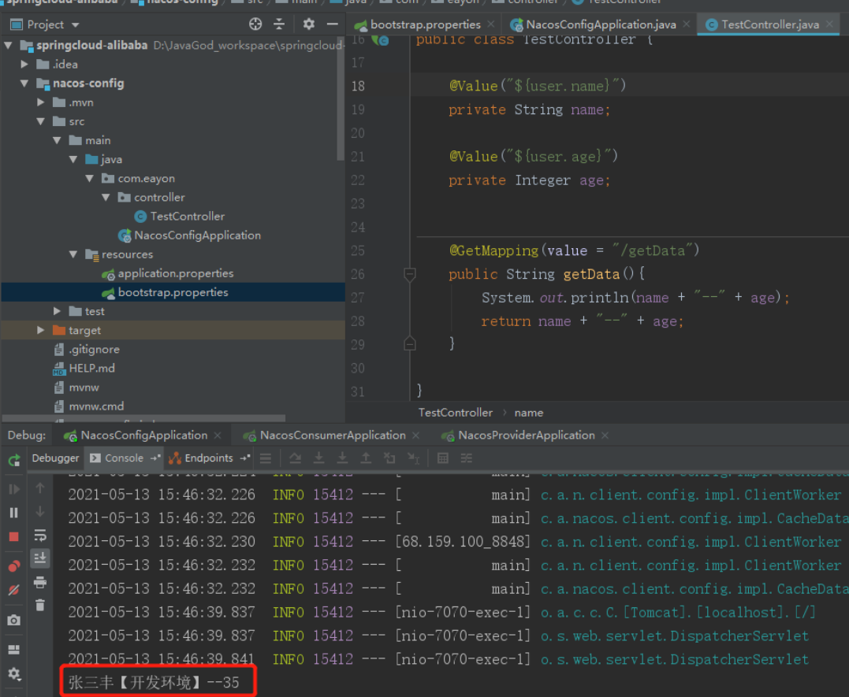The image size is (849, 697).
Task: Expand the test folder
Action: coord(57,311)
